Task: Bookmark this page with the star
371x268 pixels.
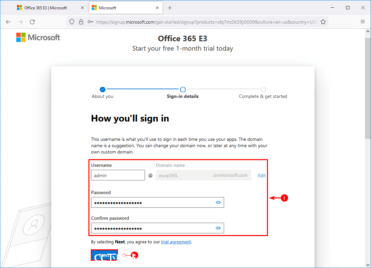Action: (323, 22)
